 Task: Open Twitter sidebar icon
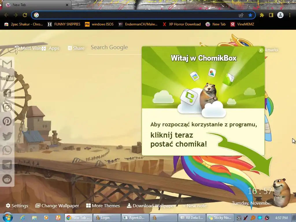coord(7,136)
